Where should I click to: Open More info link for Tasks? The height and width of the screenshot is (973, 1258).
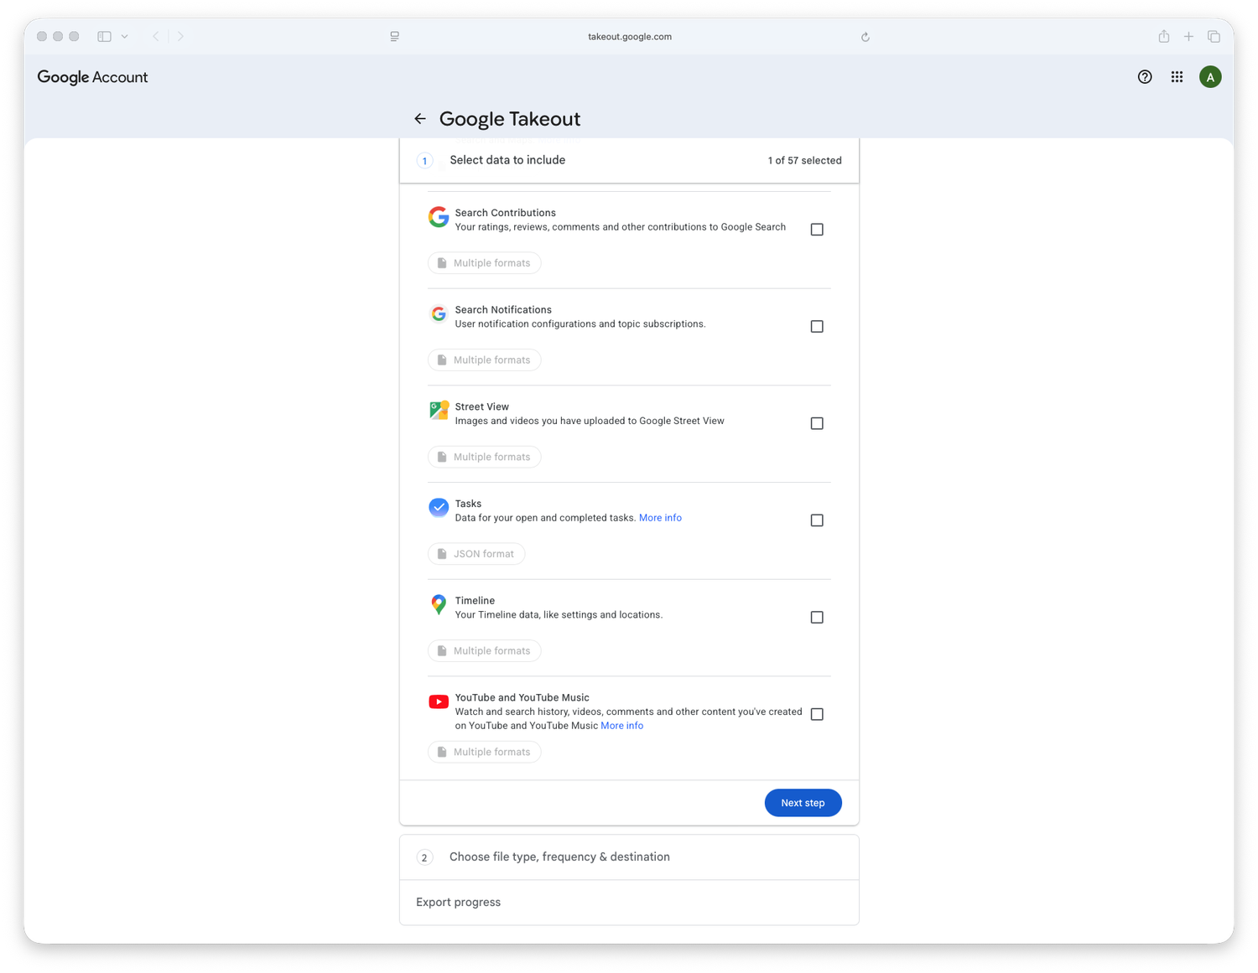click(661, 518)
